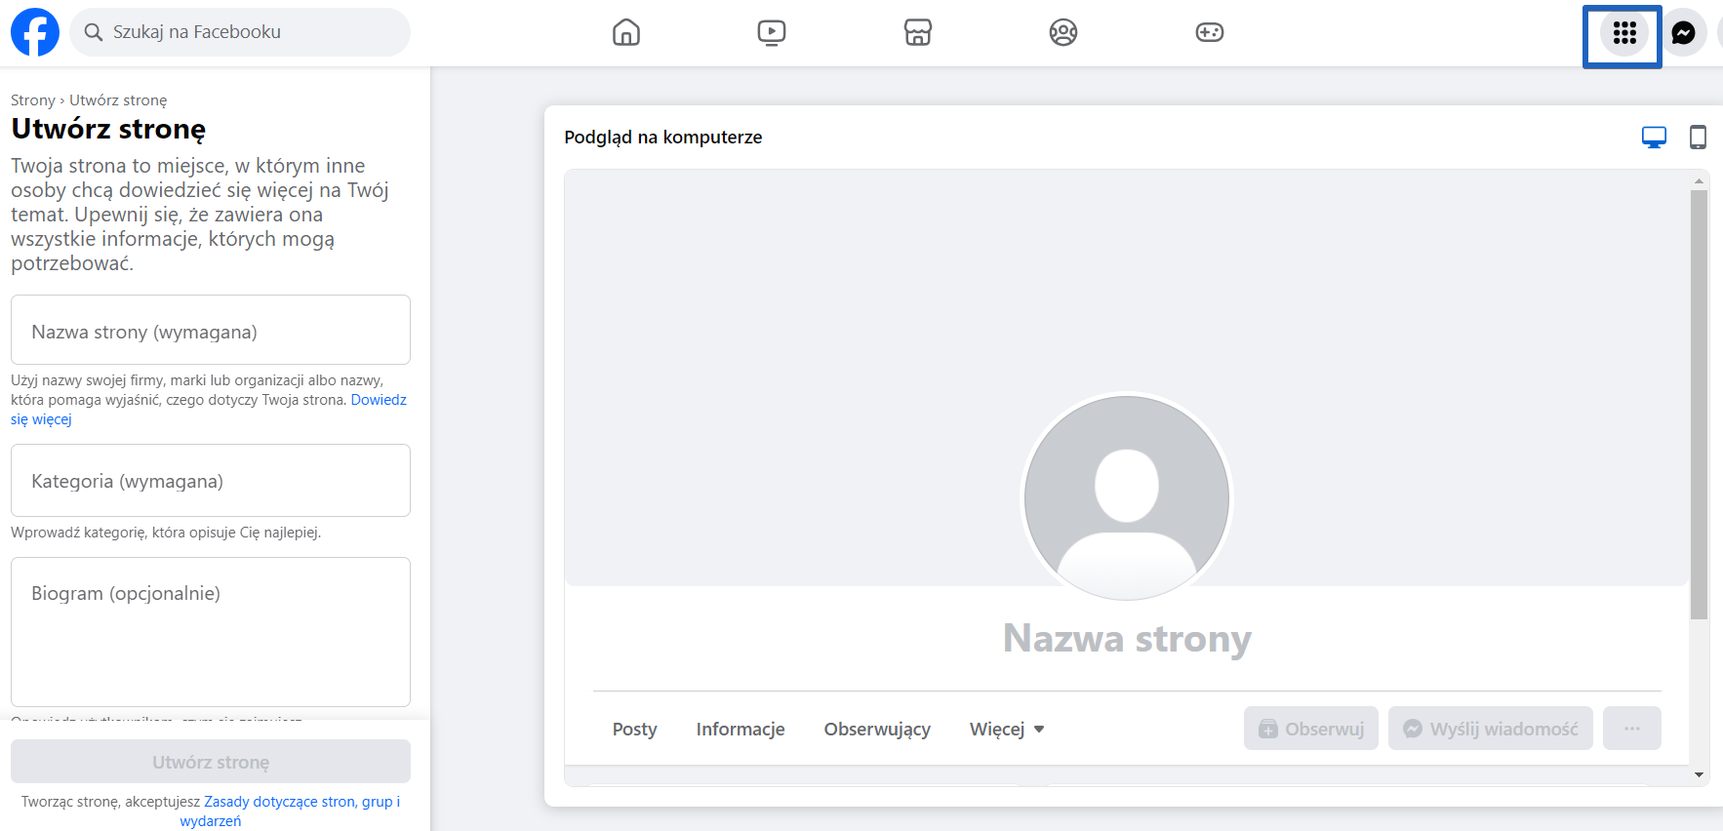
Task: Open the Groups icon
Action: pos(1062,32)
